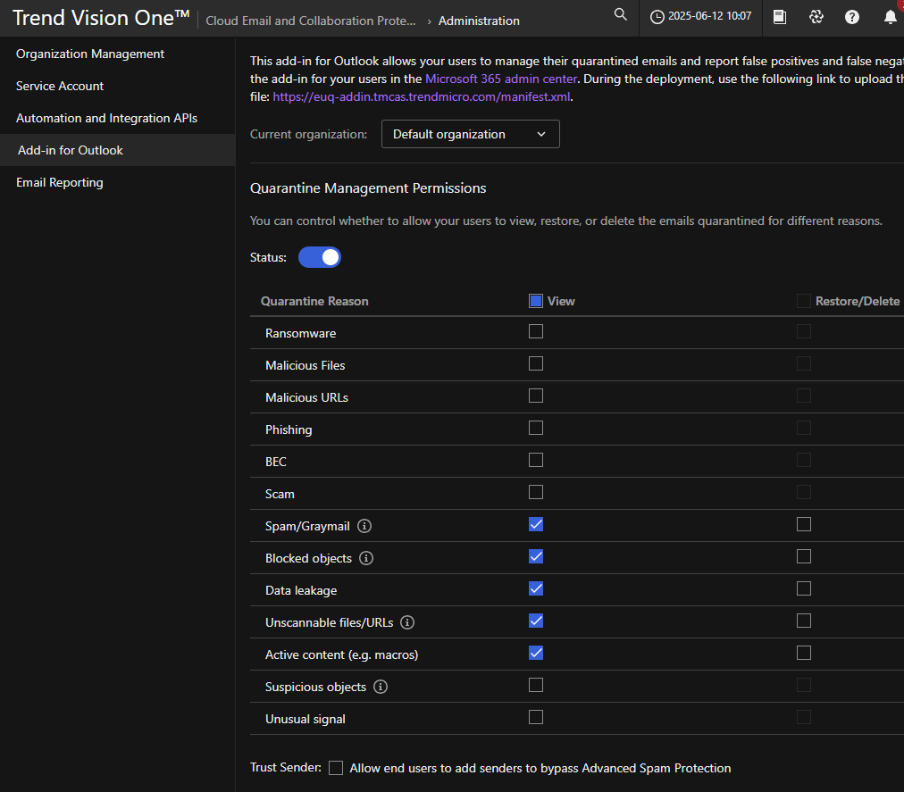Open the document icon next to the clock
Image resolution: width=904 pixels, height=792 pixels.
(x=780, y=17)
